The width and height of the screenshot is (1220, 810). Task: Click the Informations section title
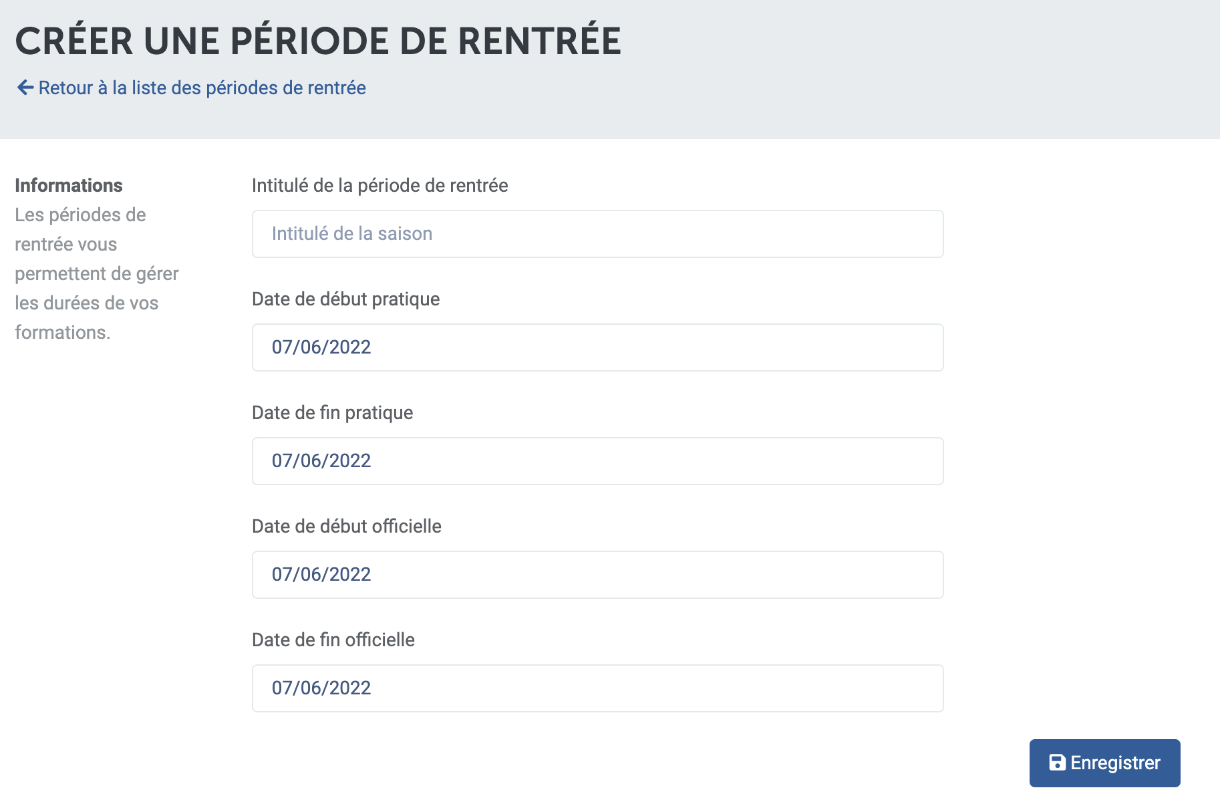[69, 185]
